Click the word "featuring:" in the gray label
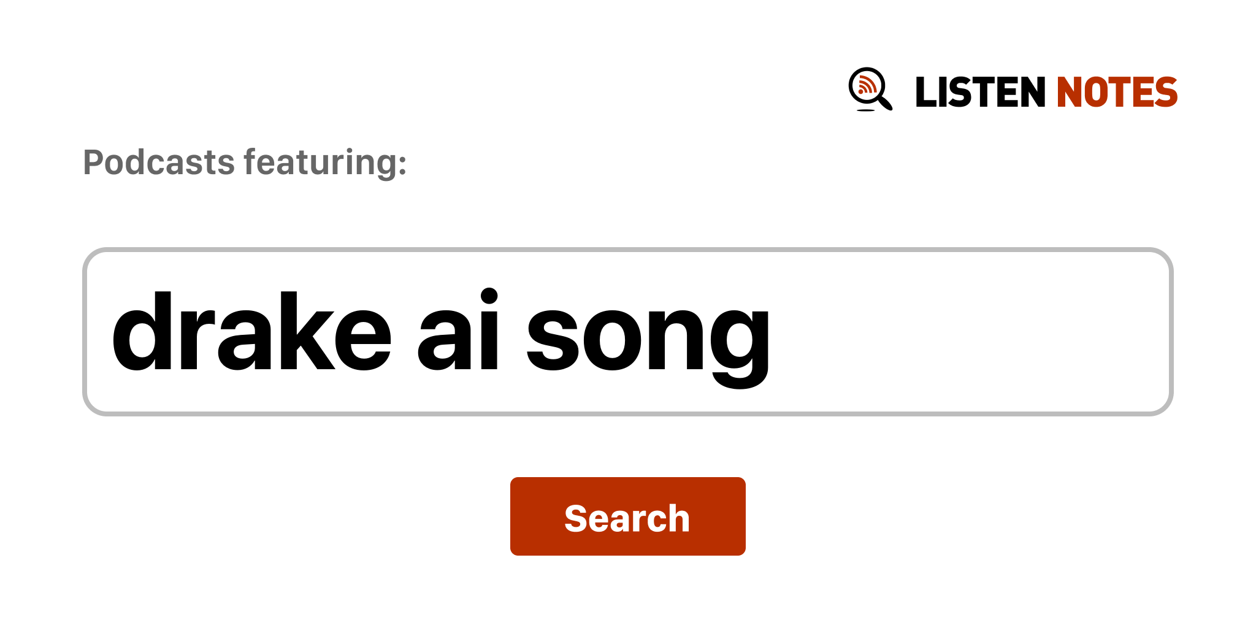 (325, 163)
